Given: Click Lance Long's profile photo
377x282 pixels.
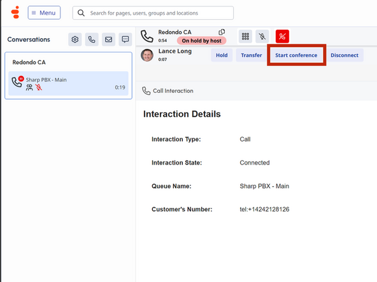Looking at the screenshot, I should point(147,55).
